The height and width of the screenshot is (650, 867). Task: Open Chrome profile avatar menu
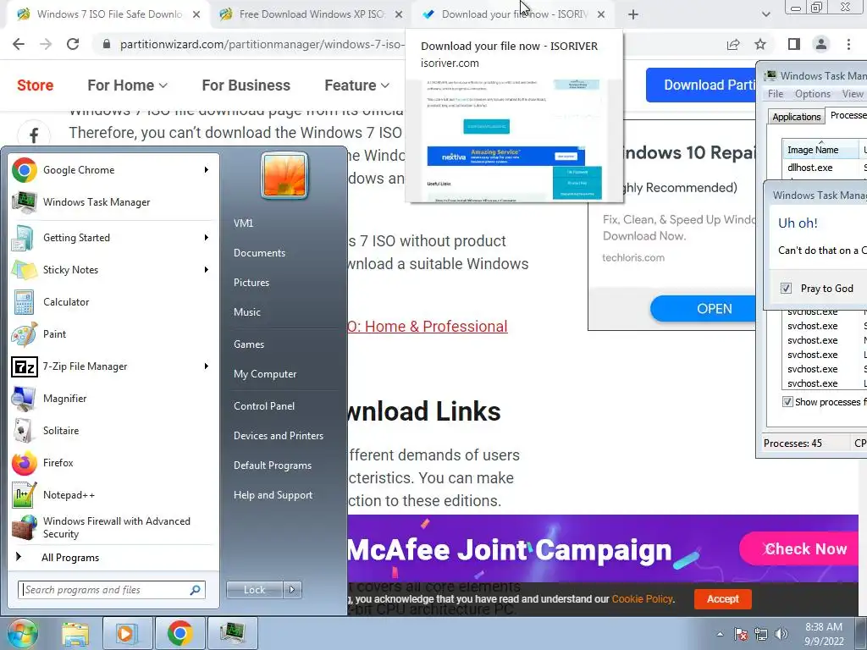point(821,44)
